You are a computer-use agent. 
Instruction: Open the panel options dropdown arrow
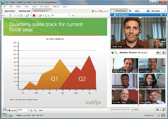pyautogui.click(x=165, y=11)
